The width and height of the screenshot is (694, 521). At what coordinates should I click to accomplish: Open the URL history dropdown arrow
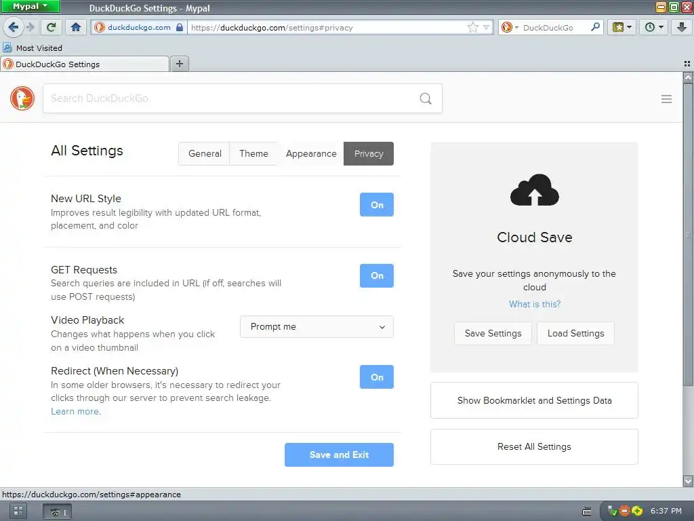[486, 27]
